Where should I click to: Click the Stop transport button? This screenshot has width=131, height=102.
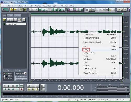pos(5,86)
